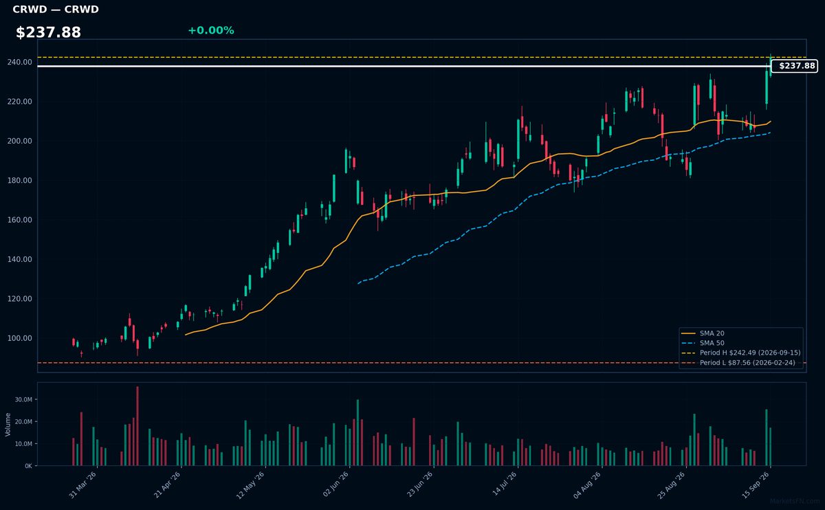Click the 140.00 y-axis label
Screen dimensions: 825x510
click(x=21, y=260)
